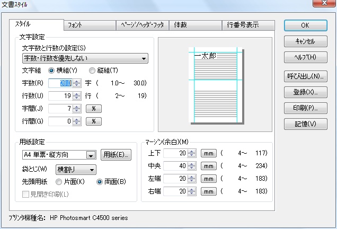Click the 一太郎 page layout preview
Image resolution: width=337 pixels, height=229 pixels.
point(216,85)
